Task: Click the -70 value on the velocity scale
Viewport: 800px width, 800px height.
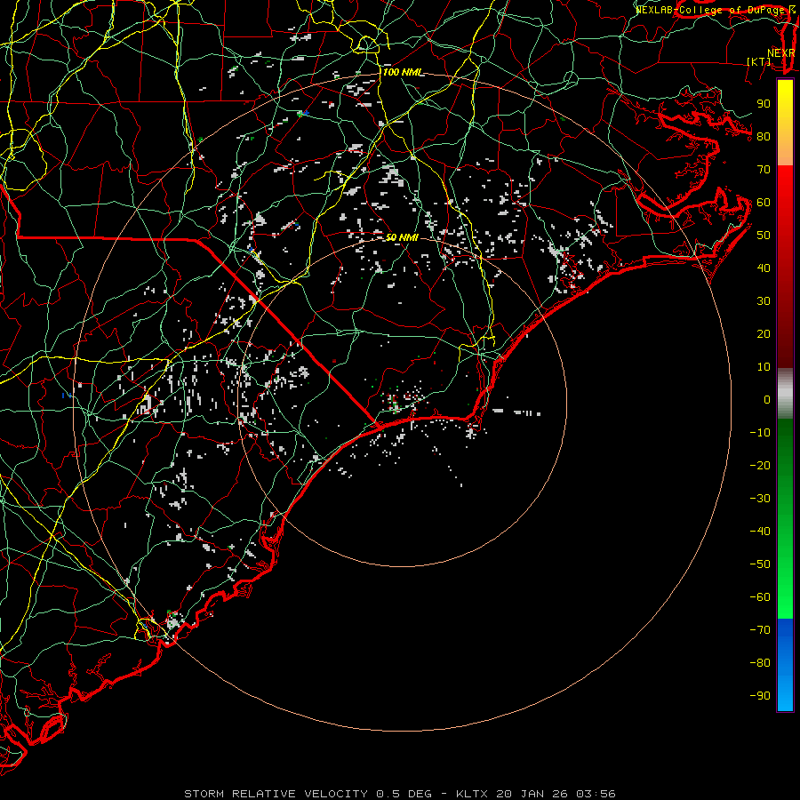Action: (760, 630)
